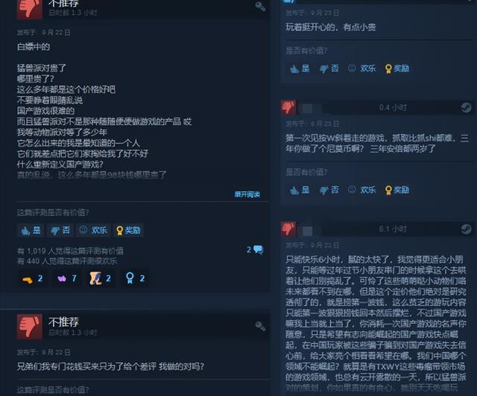The image size is (477, 396).
Task: Click the Steam logo icon beside 6.1 小时
Action: pos(466,229)
